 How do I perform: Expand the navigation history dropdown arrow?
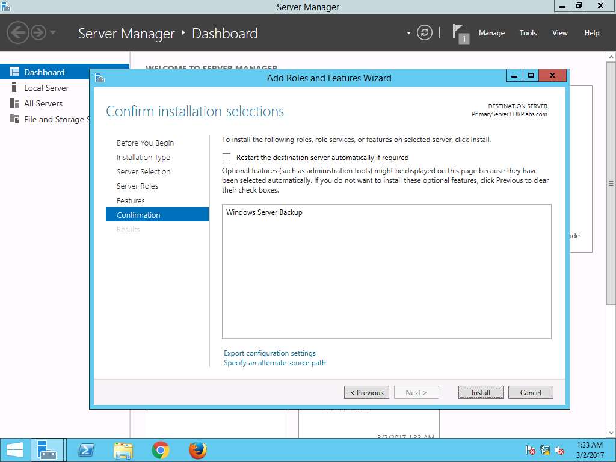(x=53, y=32)
